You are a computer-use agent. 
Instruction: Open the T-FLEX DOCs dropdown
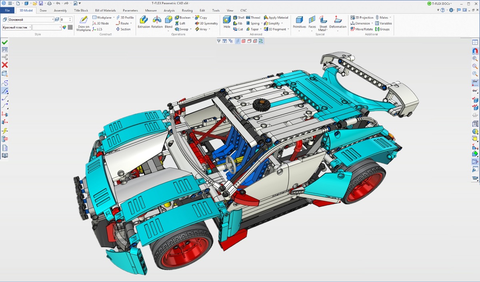(x=440, y=3)
